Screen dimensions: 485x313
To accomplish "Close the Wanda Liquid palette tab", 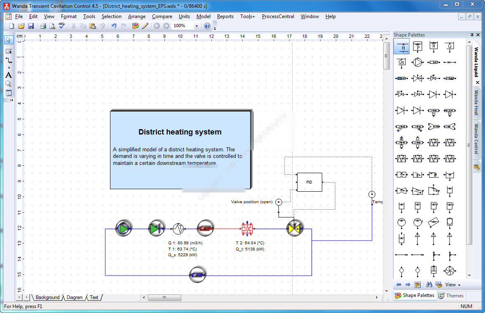I will tap(477, 82).
